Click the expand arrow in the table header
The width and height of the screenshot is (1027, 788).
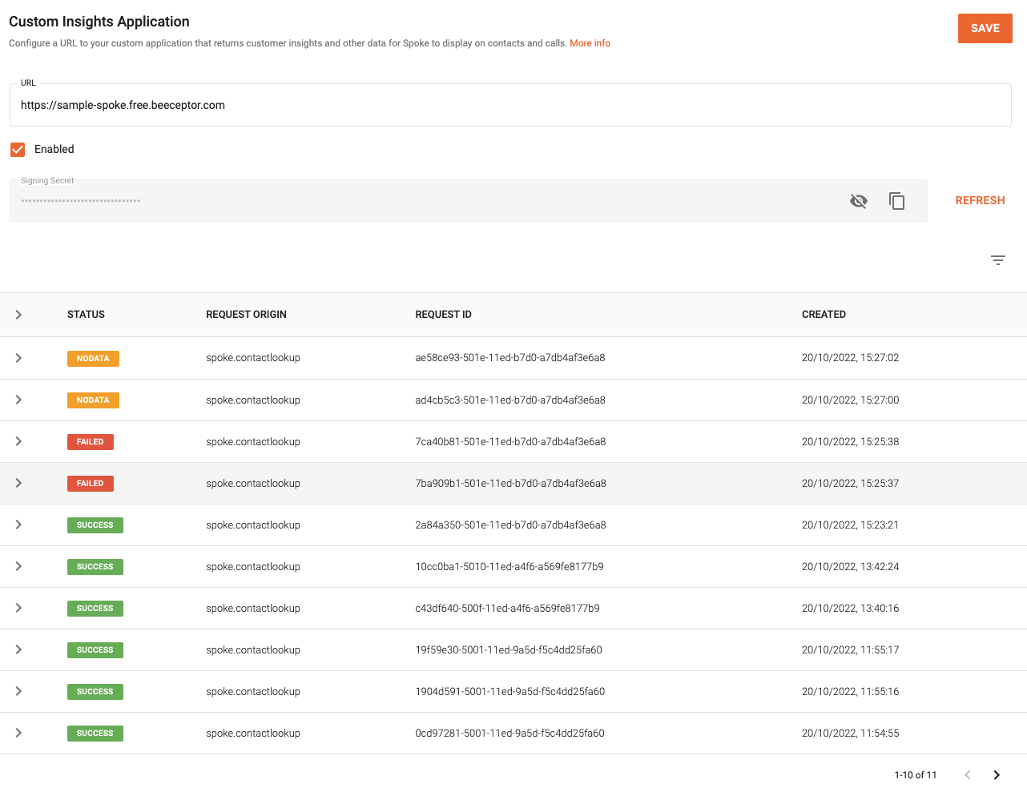click(x=18, y=314)
